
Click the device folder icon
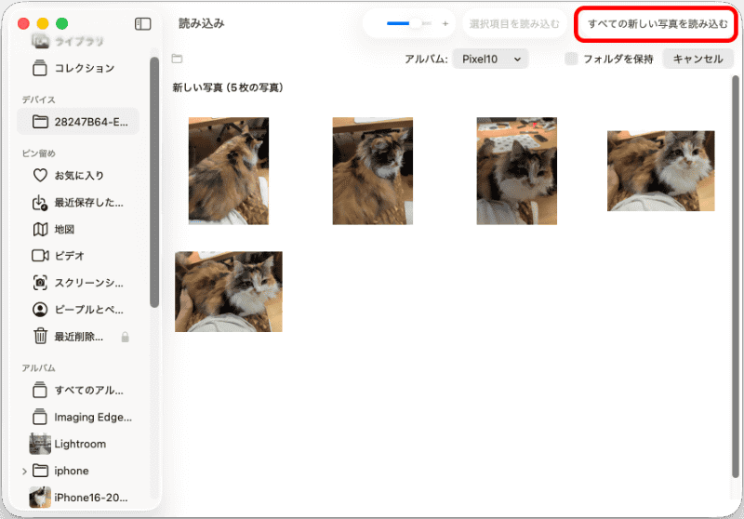[x=40, y=122]
